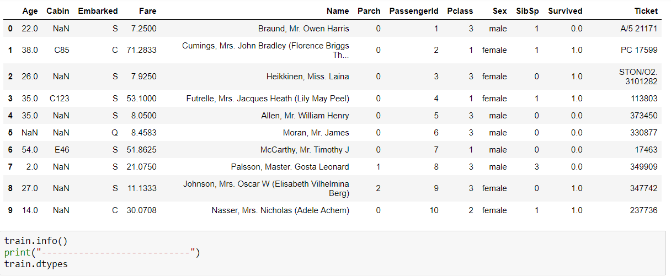Click the Survived column header
This screenshot has height=277, width=671.
coord(565,11)
